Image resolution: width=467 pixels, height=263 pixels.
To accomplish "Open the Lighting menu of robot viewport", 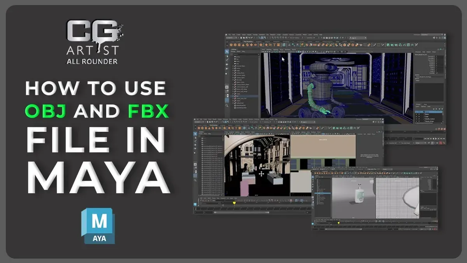I will coord(276,49).
